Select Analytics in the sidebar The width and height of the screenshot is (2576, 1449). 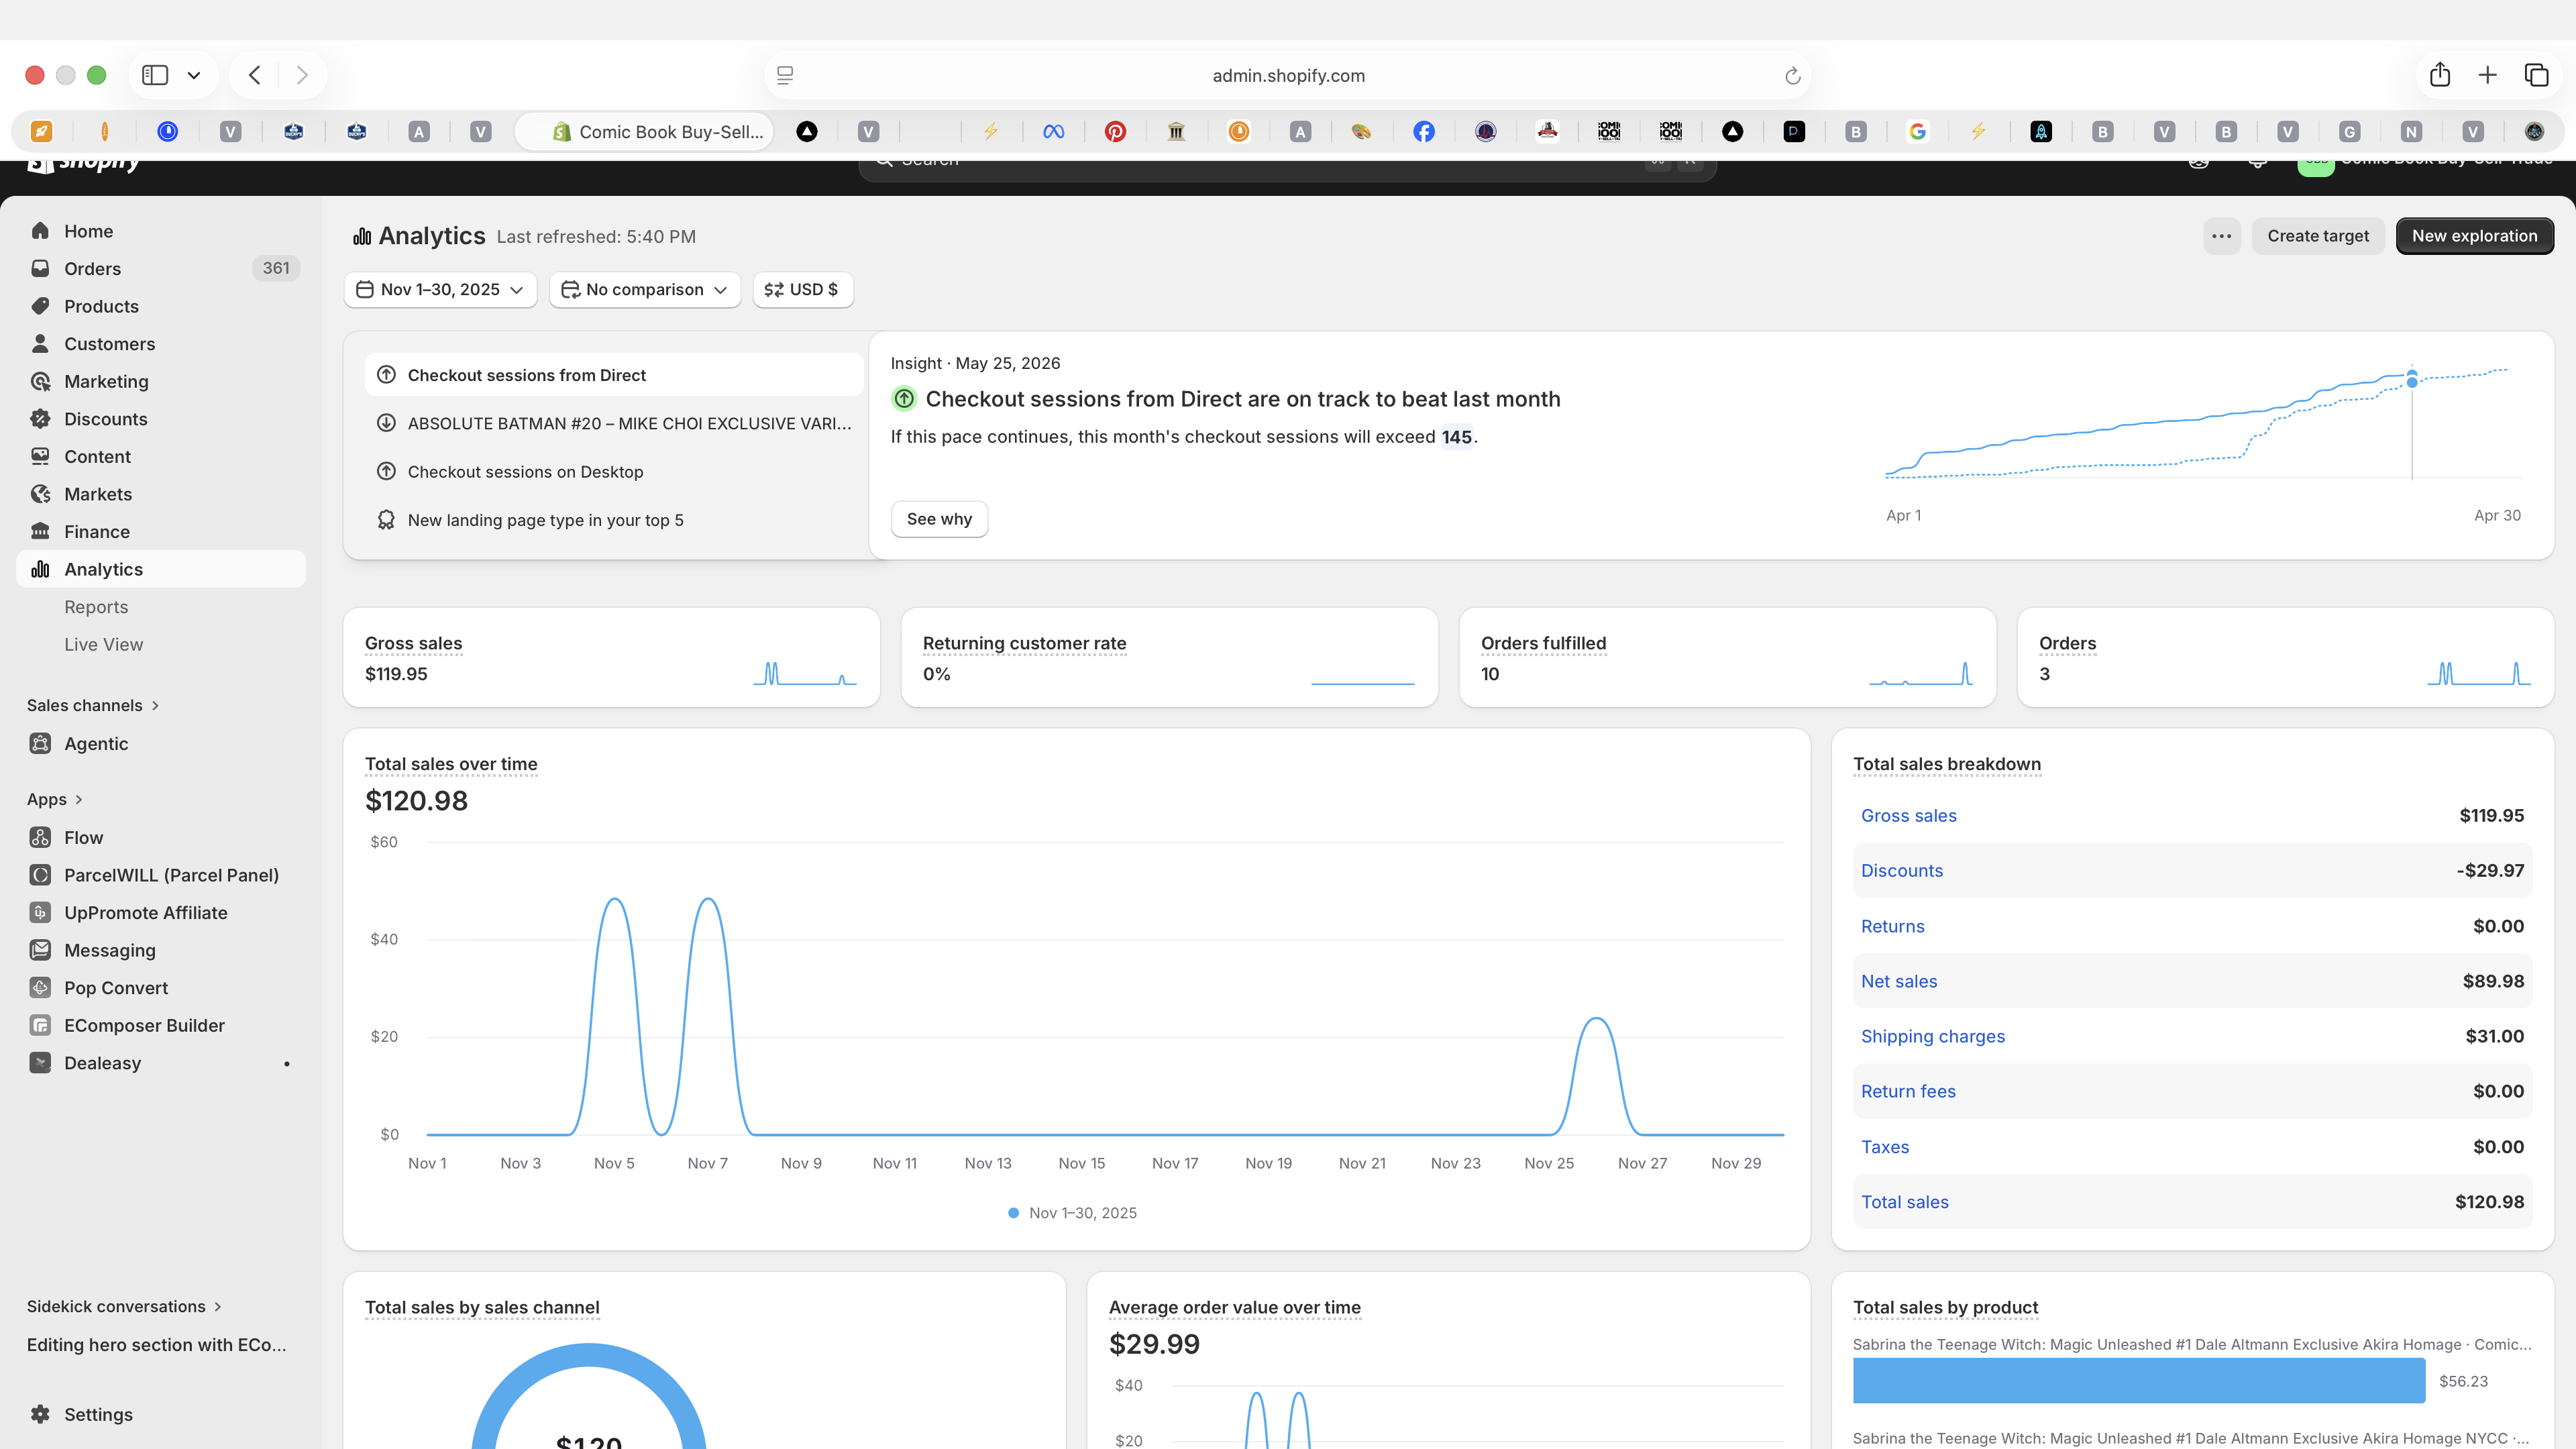click(x=161, y=569)
